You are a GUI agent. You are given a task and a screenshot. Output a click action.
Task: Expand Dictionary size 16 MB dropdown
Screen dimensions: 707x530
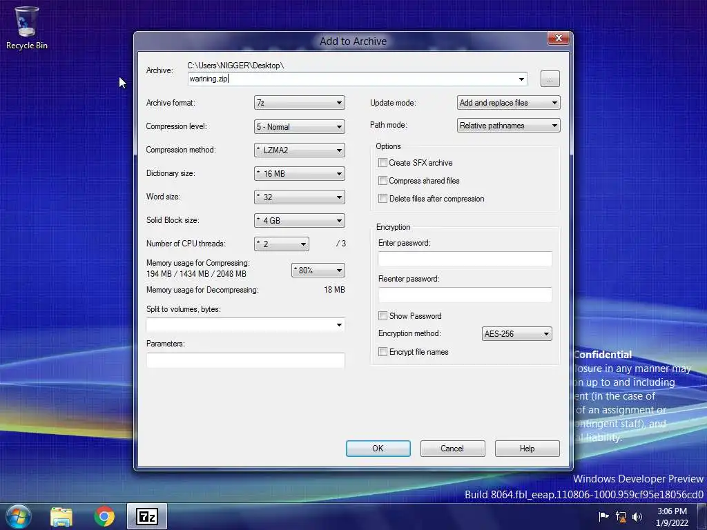pos(300,173)
